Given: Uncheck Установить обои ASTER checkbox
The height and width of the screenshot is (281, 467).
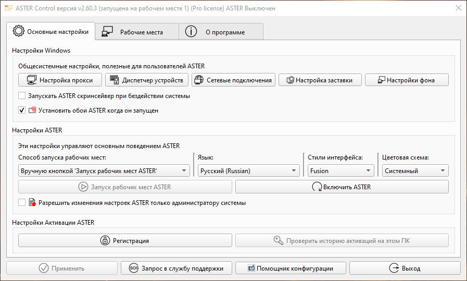Looking at the screenshot, I should 22,110.
